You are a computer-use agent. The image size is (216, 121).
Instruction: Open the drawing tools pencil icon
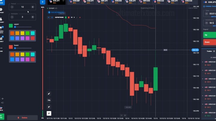click(49, 94)
